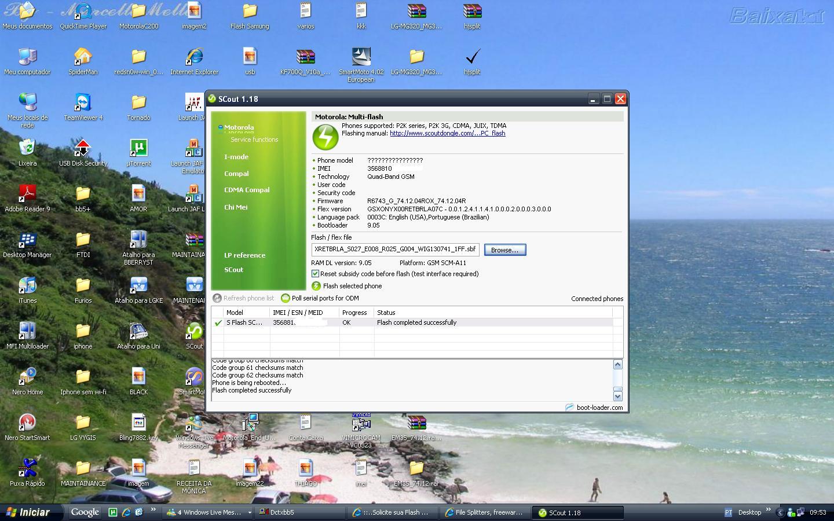
Task: Click the Model column header
Action: (x=247, y=313)
